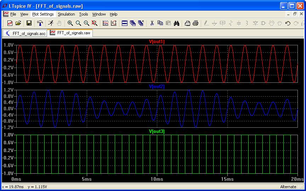Click the 1.2V label on V(out2) axis
This screenshot has height=191, width=306.
[8, 90]
